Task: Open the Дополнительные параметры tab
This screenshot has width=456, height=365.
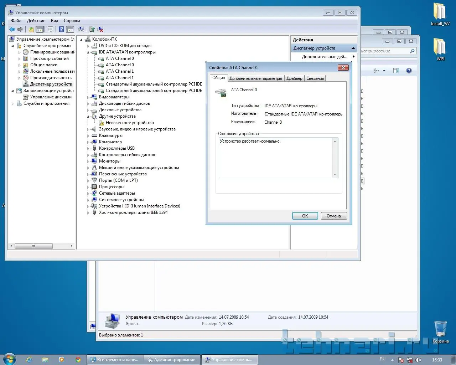Action: [x=255, y=78]
